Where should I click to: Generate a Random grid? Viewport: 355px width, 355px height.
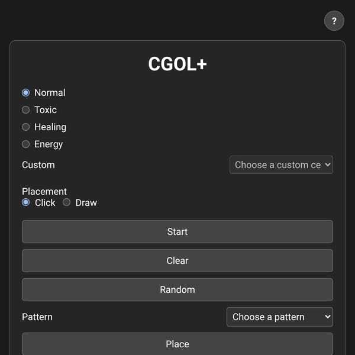click(x=177, y=289)
